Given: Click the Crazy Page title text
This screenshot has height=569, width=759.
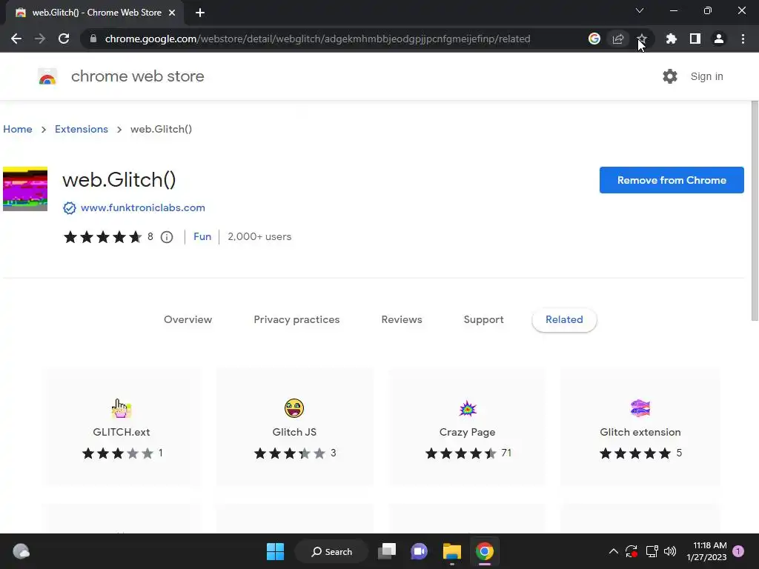Looking at the screenshot, I should point(467,432).
